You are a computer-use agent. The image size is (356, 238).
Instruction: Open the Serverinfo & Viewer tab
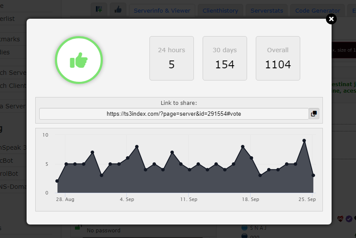tap(162, 10)
